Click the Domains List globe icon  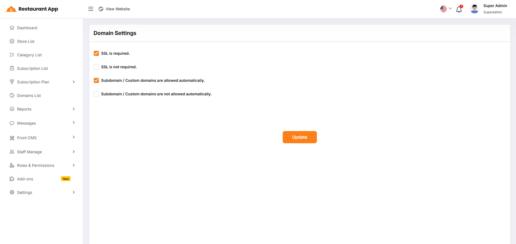coord(12,96)
